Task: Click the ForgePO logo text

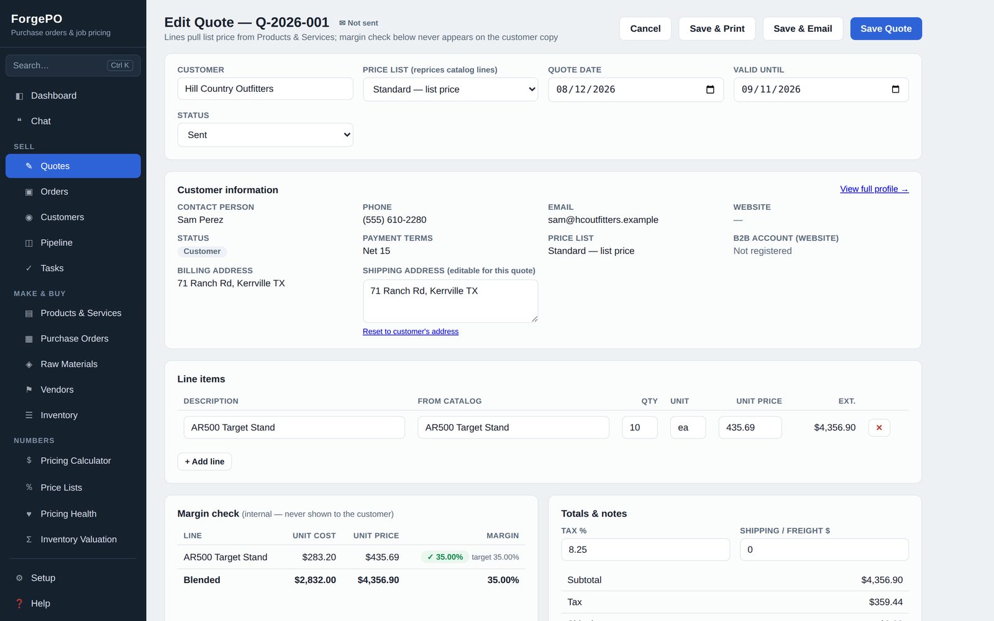Action: (x=37, y=19)
